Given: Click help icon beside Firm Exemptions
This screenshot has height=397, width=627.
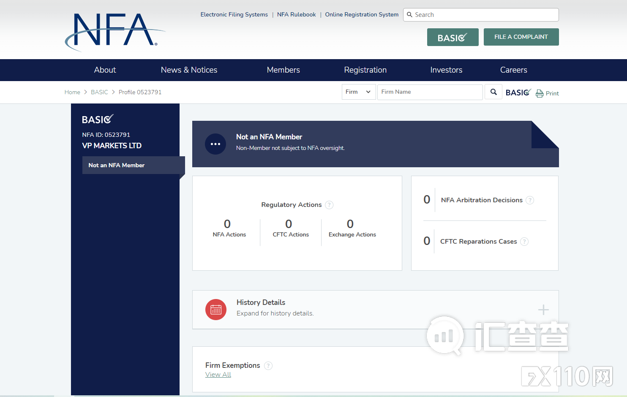Looking at the screenshot, I should coord(268,366).
